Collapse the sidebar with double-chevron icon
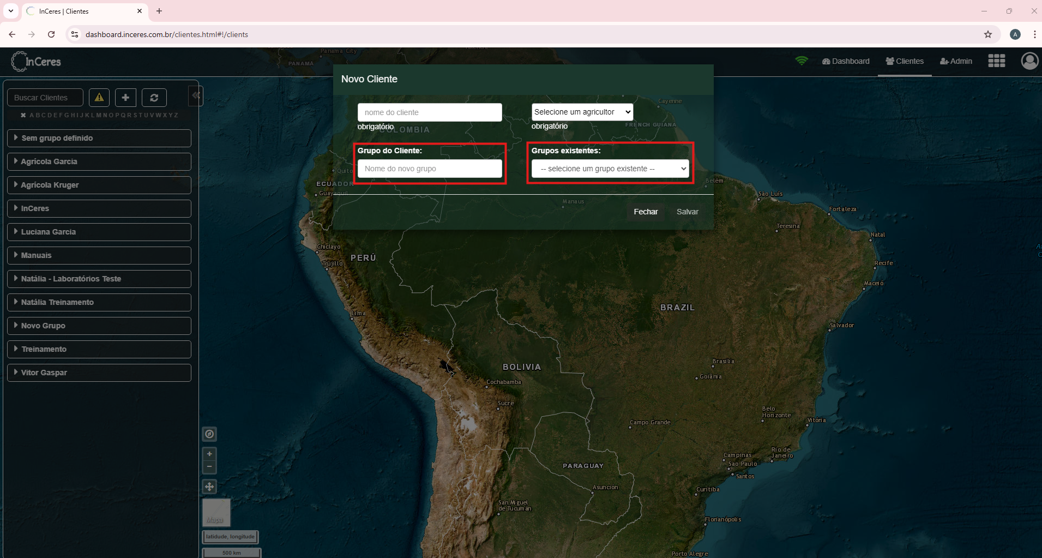Screen dimensions: 1042x558 point(196,95)
